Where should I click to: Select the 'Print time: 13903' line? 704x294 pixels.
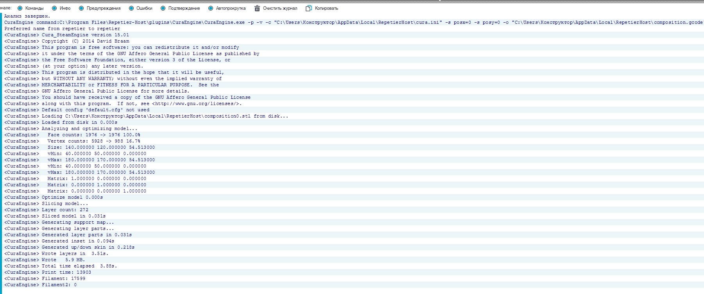[x=66, y=273]
